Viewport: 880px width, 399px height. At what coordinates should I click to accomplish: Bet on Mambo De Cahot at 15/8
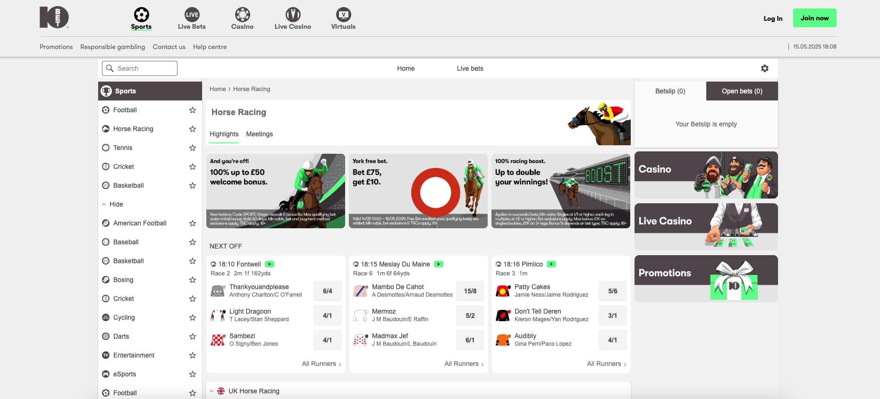point(470,291)
